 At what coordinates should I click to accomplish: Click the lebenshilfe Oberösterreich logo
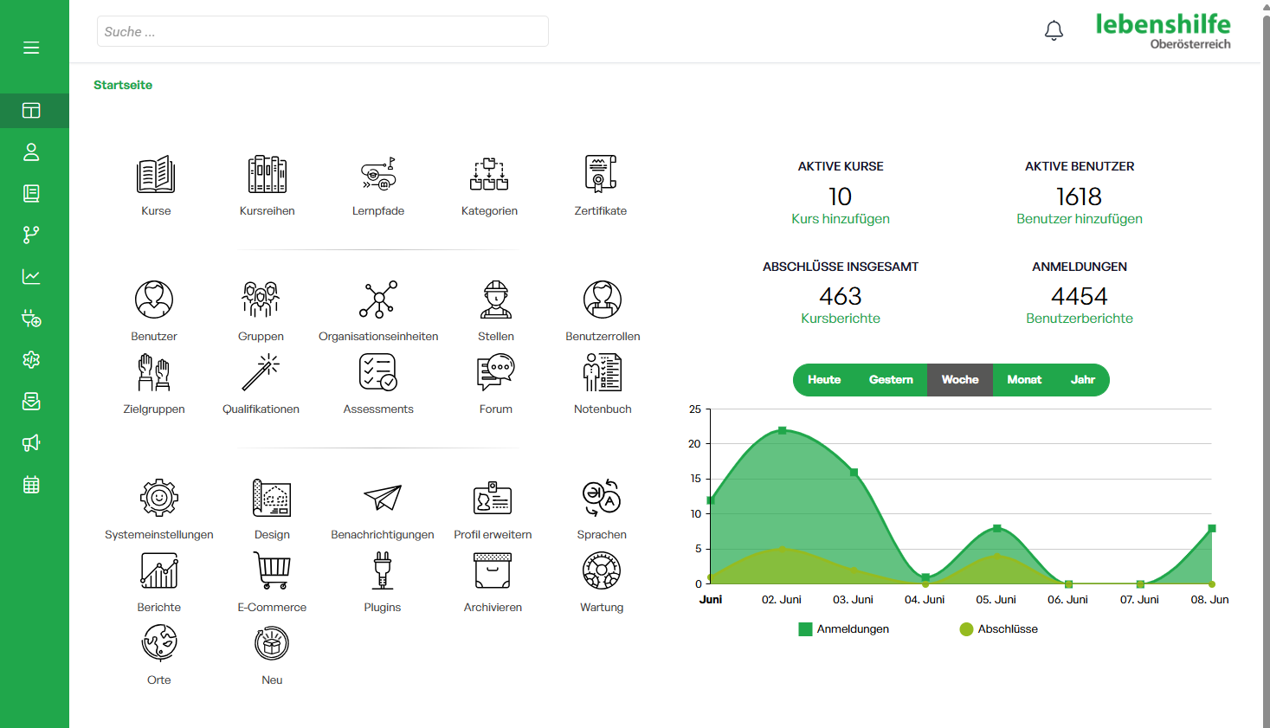[1163, 31]
